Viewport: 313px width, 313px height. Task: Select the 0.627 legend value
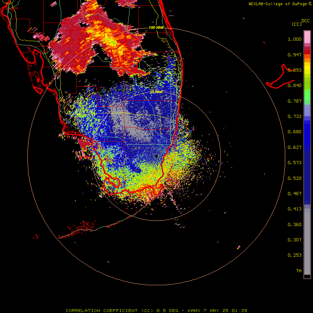295,147
